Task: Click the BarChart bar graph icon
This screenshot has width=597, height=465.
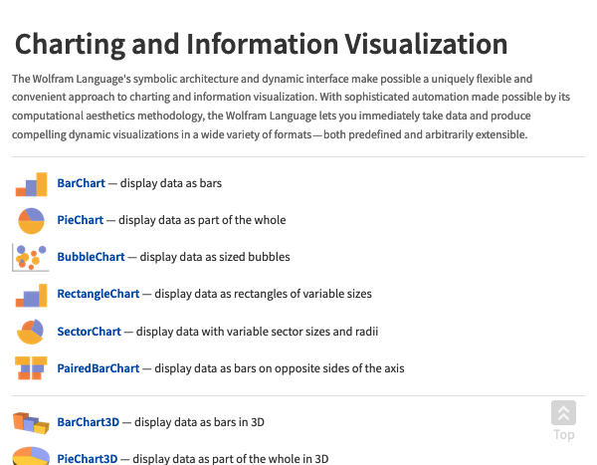Action: [31, 184]
